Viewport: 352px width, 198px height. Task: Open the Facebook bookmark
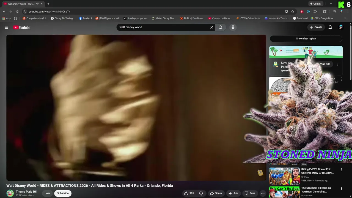[x=86, y=18]
